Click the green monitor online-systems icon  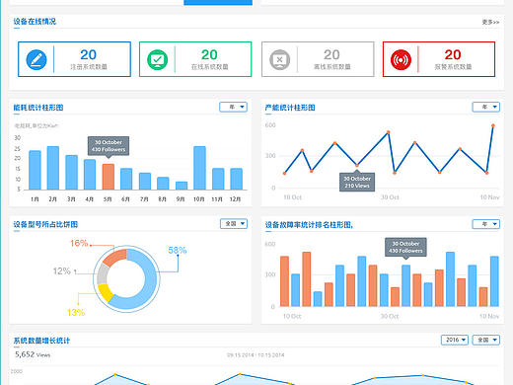[x=157, y=59]
